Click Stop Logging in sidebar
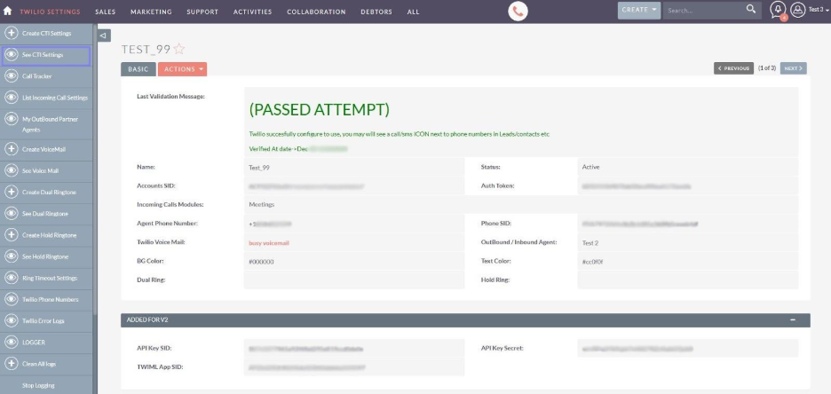Screen dimensions: 831x394 pyautogui.click(x=38, y=385)
